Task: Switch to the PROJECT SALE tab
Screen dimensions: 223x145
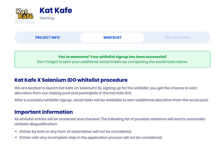Action: pos(177,37)
